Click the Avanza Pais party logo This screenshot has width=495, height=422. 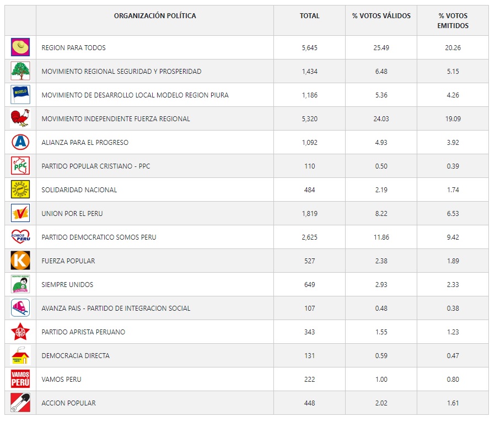tap(20, 308)
